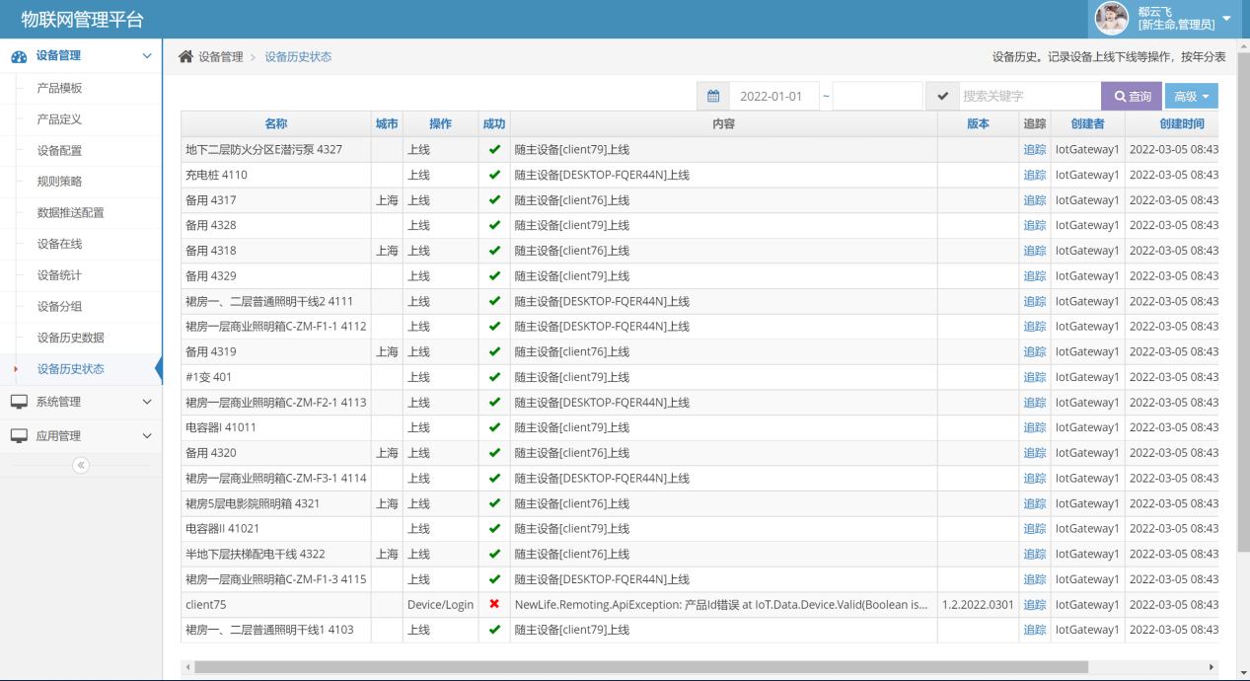Click green check in 备用 4320 row
This screenshot has width=1250, height=681.
[x=494, y=453]
